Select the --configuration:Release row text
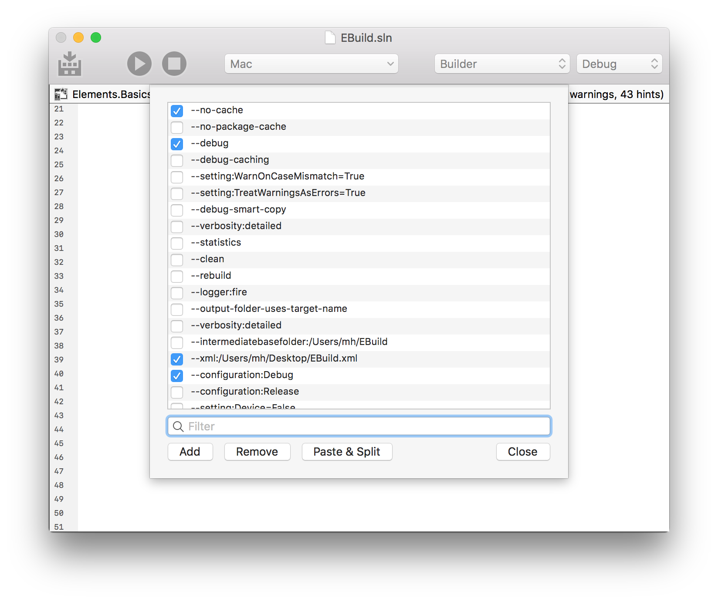The image size is (718, 602). pos(245,391)
